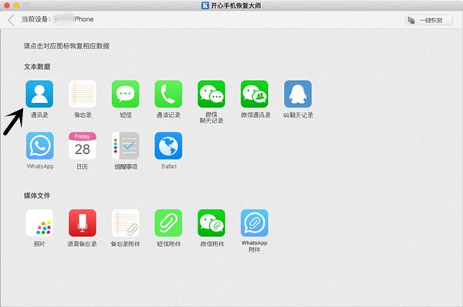
Task: Open the 备忘录 notes recovery icon
Action: (x=83, y=94)
